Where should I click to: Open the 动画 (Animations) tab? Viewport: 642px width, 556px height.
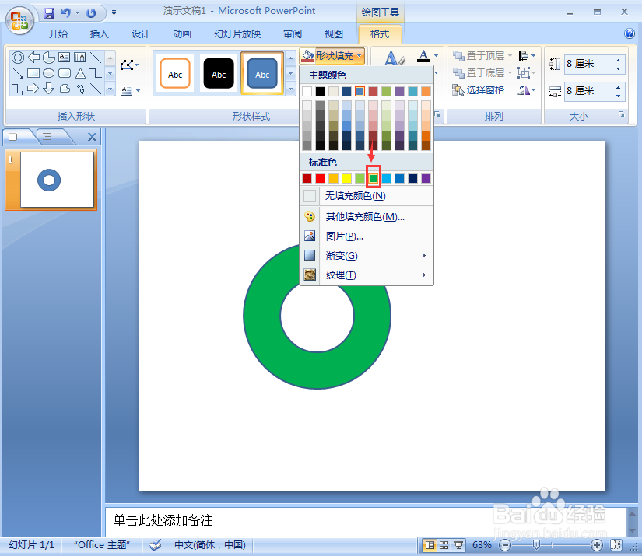pyautogui.click(x=182, y=34)
